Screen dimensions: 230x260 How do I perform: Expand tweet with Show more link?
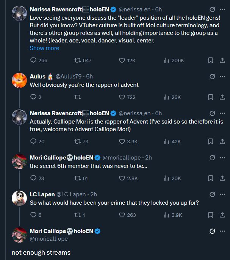point(44,48)
